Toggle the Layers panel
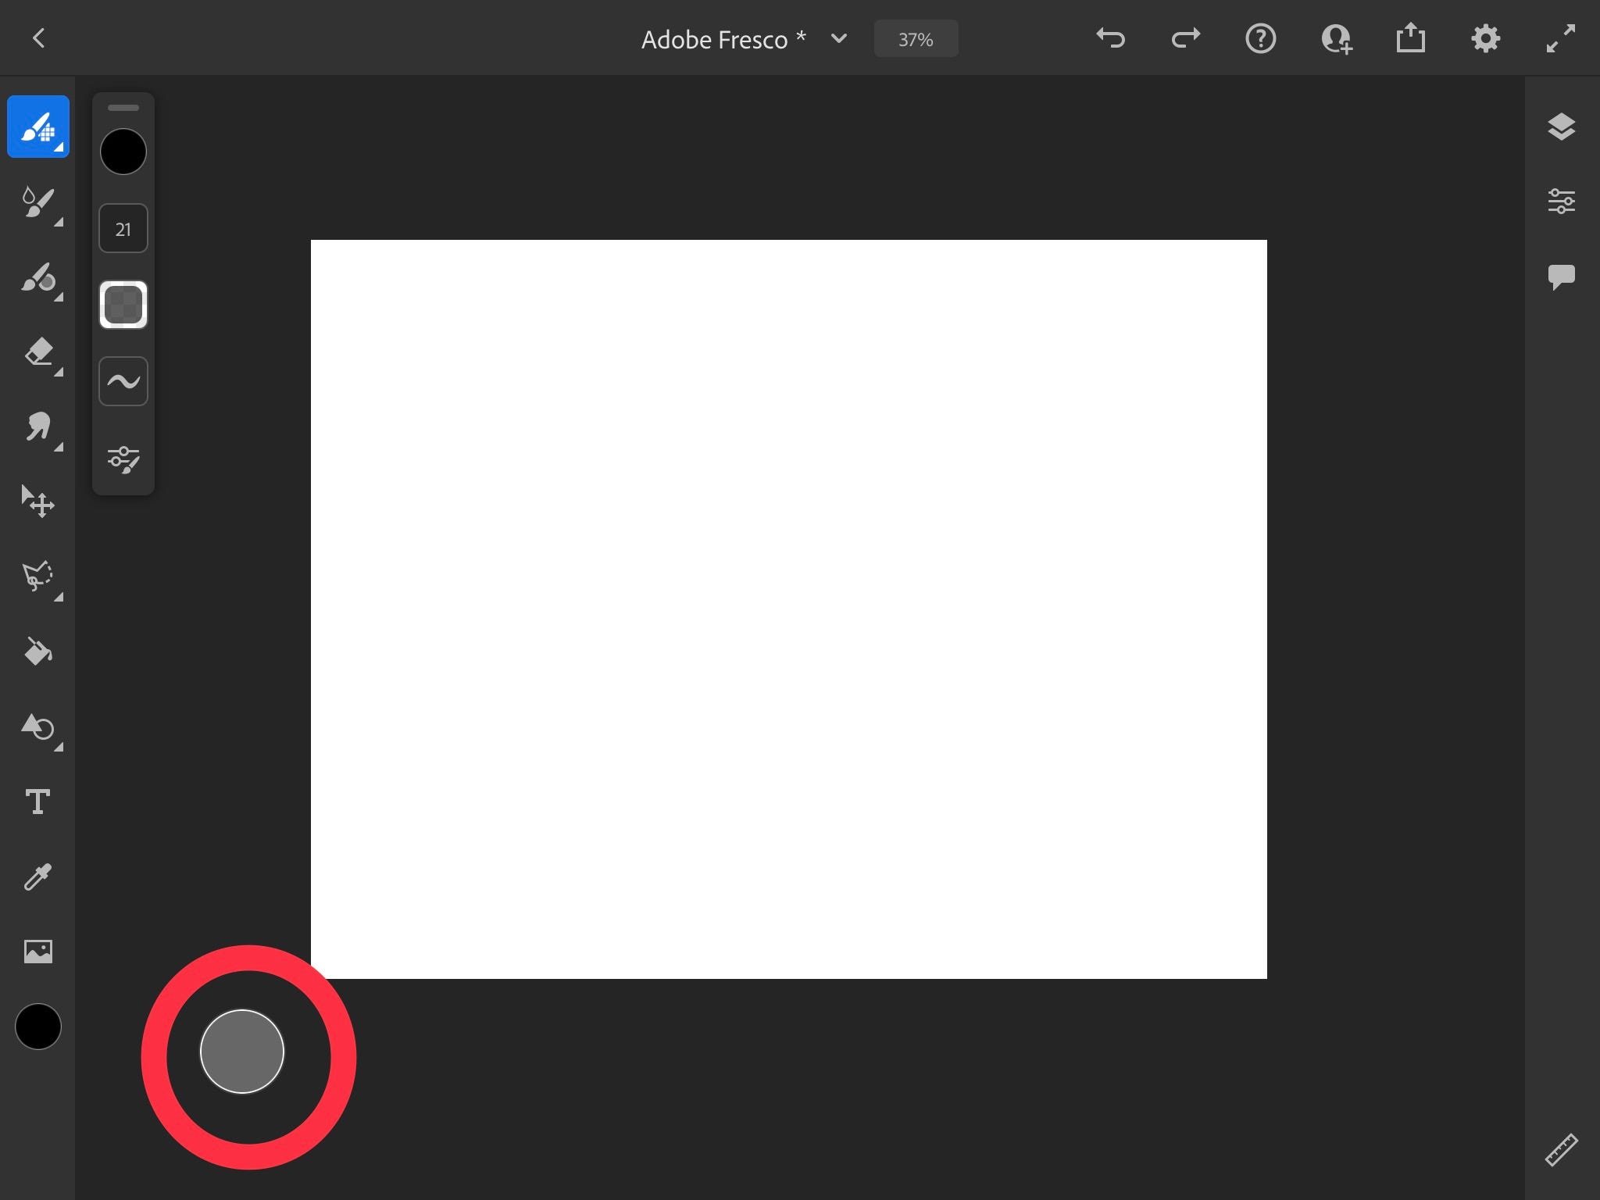 (x=1561, y=127)
